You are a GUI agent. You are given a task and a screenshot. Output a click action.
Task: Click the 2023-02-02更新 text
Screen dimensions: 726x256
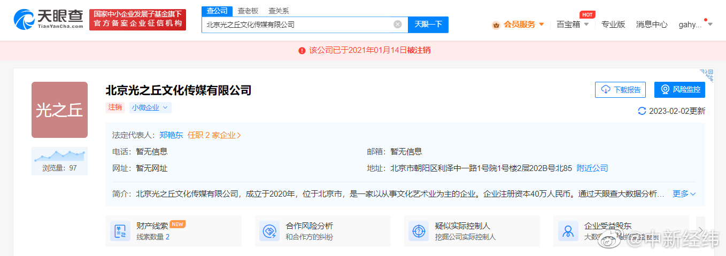(x=677, y=111)
